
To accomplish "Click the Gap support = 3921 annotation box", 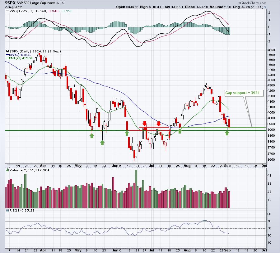I will pyautogui.click(x=244, y=93).
